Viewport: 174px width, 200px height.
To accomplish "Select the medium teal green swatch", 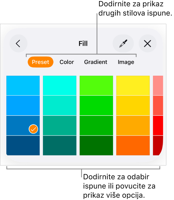I will point(60,125).
